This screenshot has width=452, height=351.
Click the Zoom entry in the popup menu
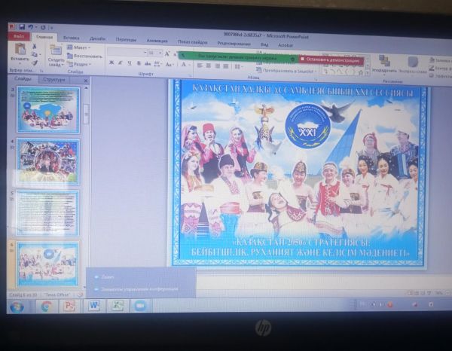pyautogui.click(x=108, y=277)
